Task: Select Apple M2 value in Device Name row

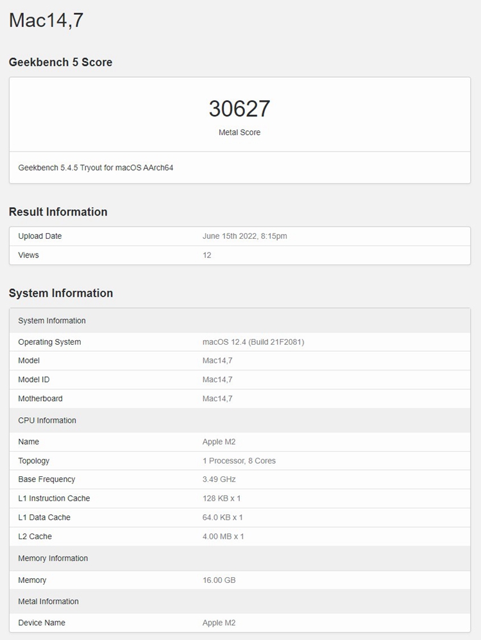Action: click(x=219, y=623)
